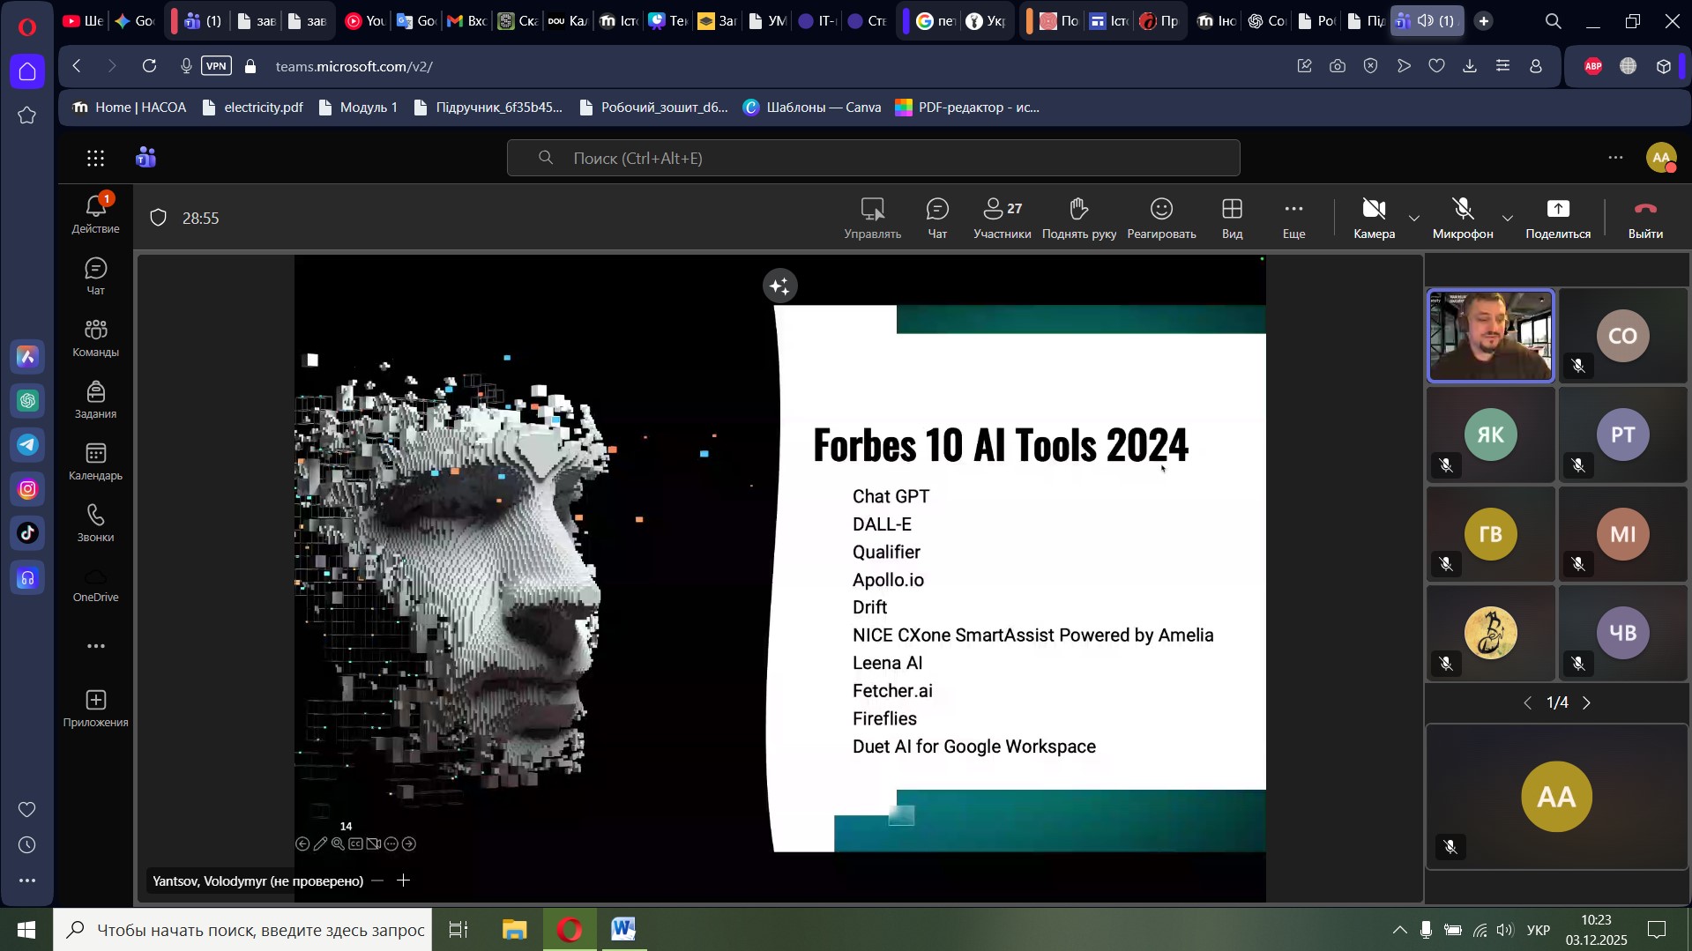Go to next page of participants
The width and height of the screenshot is (1692, 951).
click(x=1587, y=702)
